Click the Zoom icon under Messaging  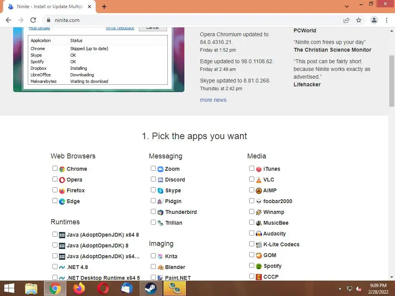[x=160, y=169]
